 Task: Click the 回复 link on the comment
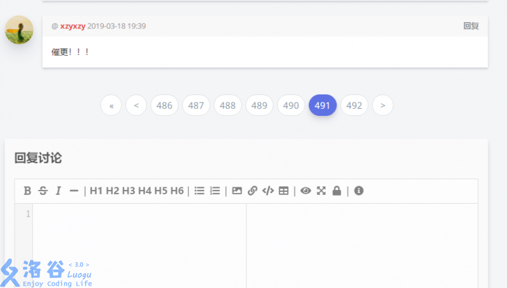click(471, 26)
